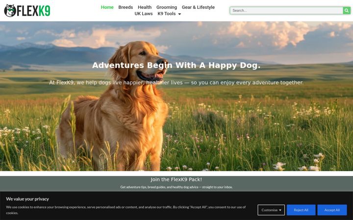The width and height of the screenshot is (353, 220).
Task: Click the 'At FlexK9, we help dogs' tagline
Action: coord(176,83)
